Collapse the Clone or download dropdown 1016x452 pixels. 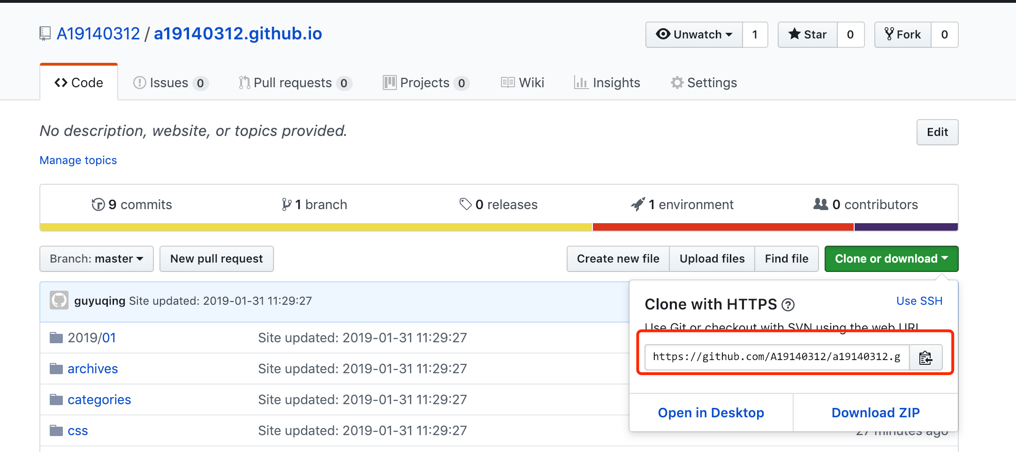coord(891,259)
